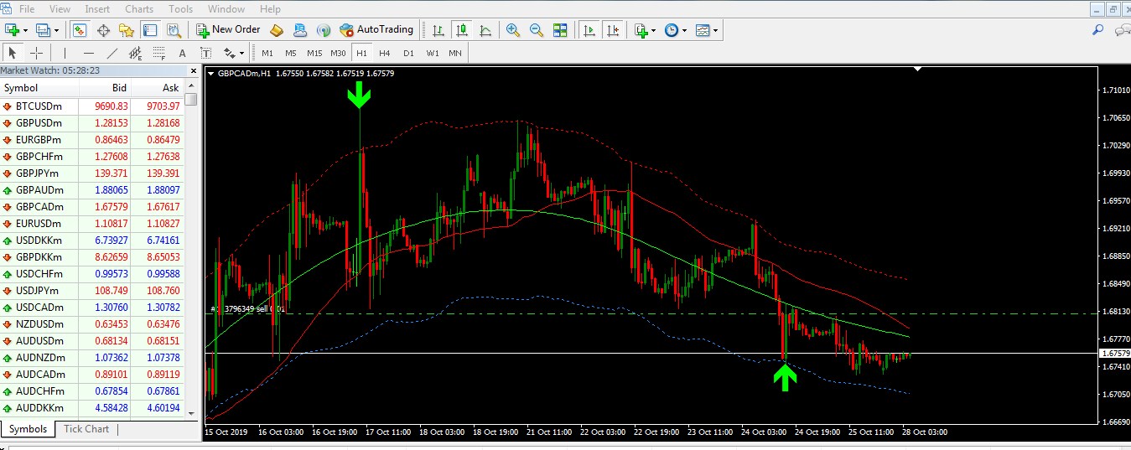Viewport: 1131px width, 450px height.
Task: Open the Charts menu
Action: [x=139, y=9]
